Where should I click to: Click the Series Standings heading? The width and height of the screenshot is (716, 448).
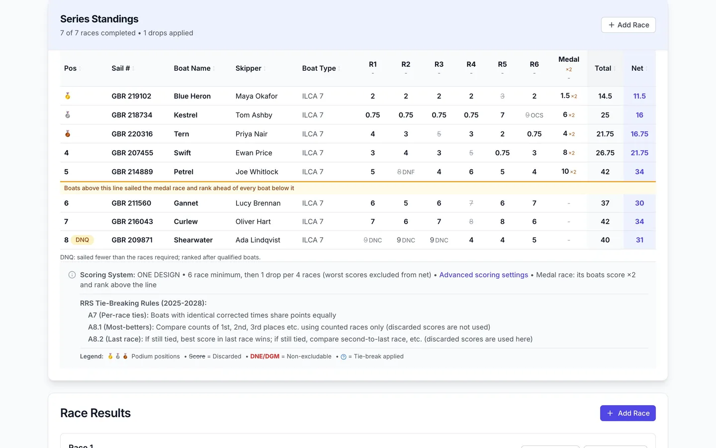[99, 19]
